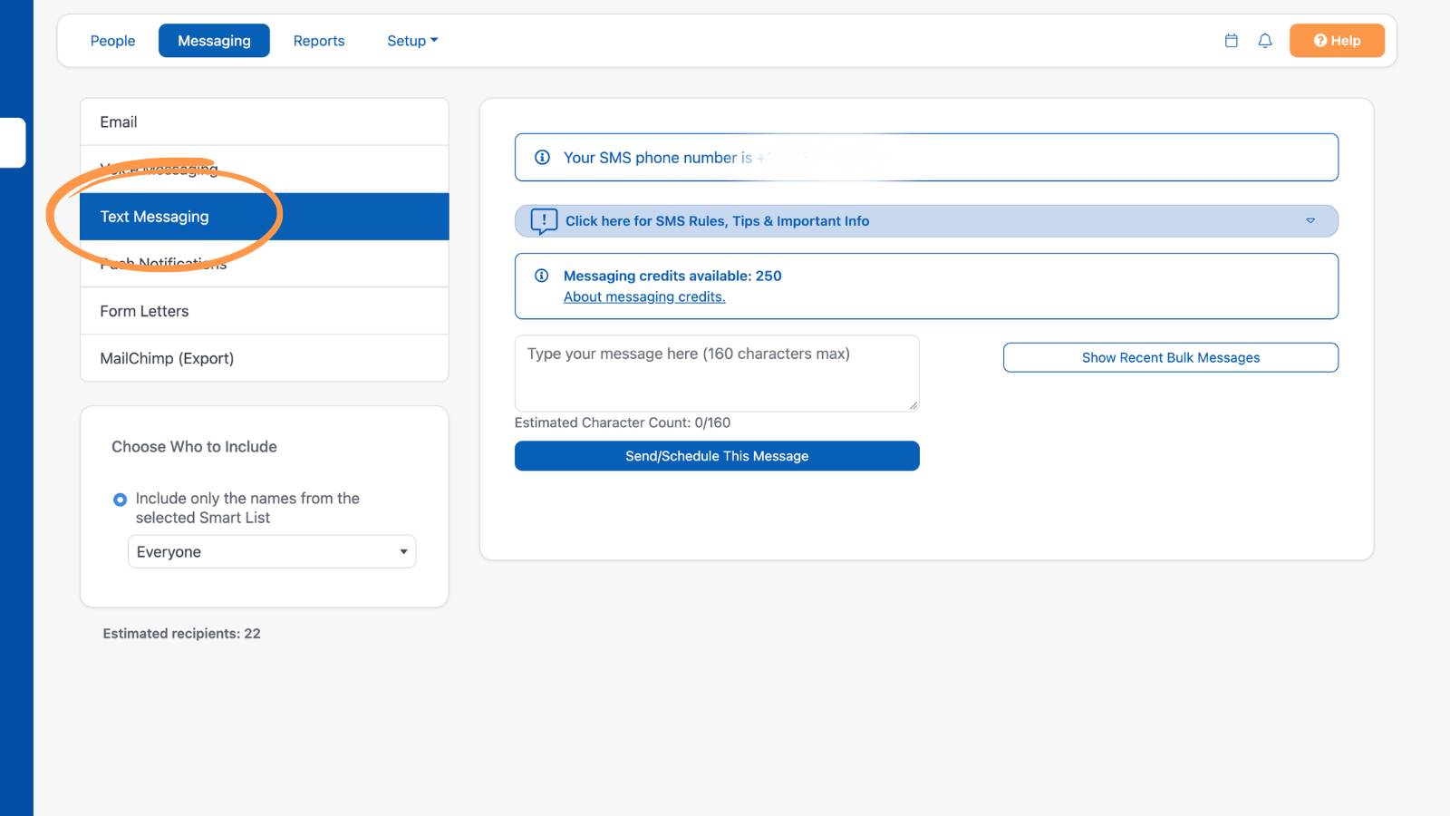The height and width of the screenshot is (816, 1450).
Task: Open MailChimp (Export) in the sidebar
Action: (x=265, y=358)
